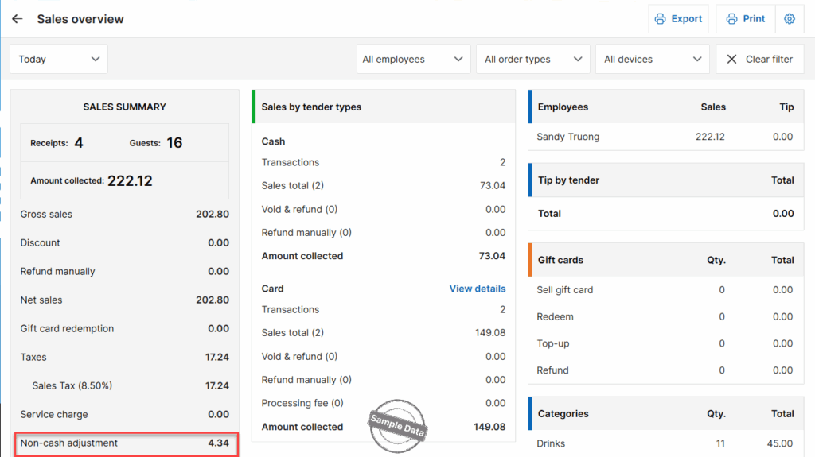Screen dimensions: 815x457
Task: Open the settings gear icon
Action: [x=789, y=19]
